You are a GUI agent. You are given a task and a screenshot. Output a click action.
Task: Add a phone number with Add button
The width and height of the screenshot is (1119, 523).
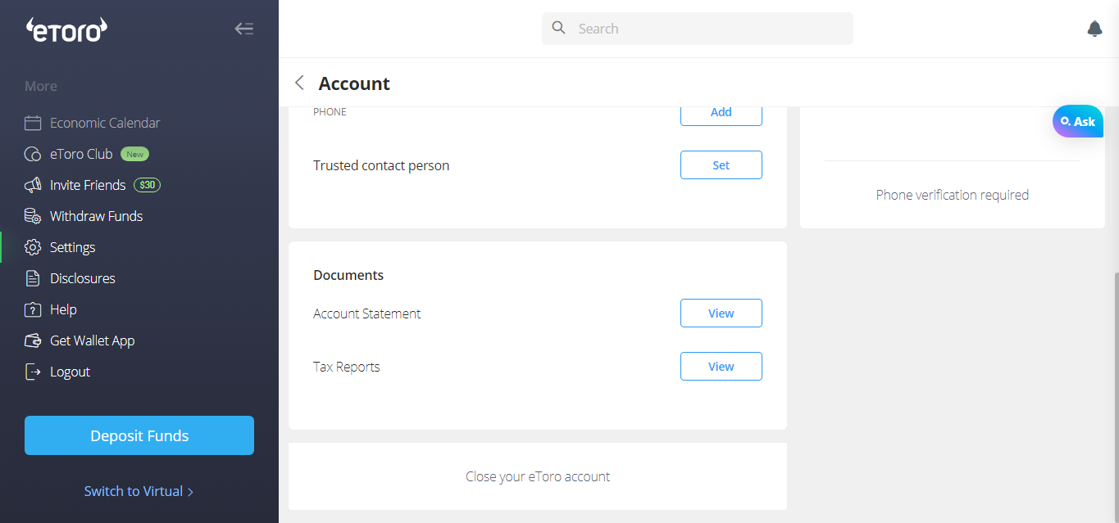pos(721,113)
